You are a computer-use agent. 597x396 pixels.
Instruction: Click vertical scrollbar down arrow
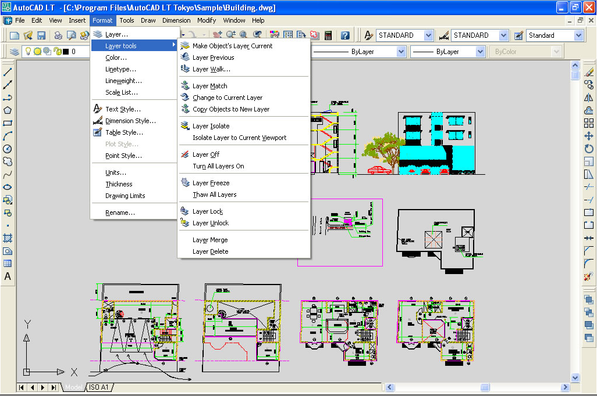click(575, 377)
